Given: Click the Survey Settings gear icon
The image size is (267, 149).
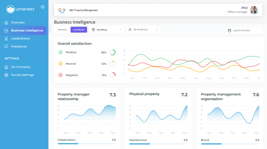Looking at the screenshot, I should [6, 75].
